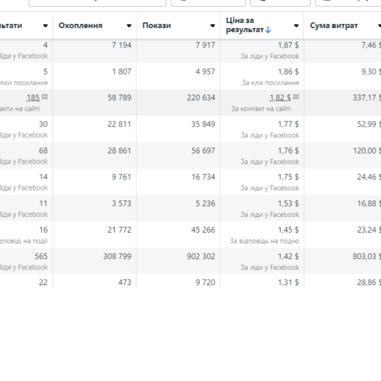Click За ліди у Facebook under 1,42 $
Viewport: 381px width, 381px height.
(x=270, y=267)
